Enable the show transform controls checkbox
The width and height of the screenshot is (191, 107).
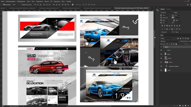pos(21,5)
